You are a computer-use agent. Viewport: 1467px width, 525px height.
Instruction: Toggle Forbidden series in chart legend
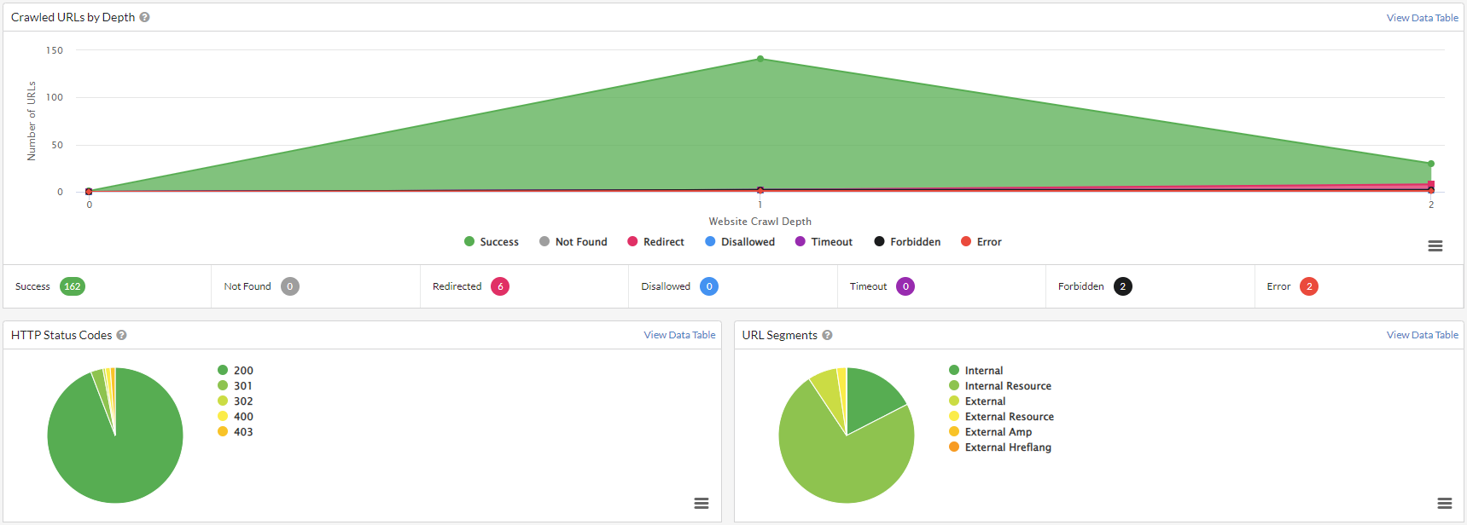click(907, 242)
